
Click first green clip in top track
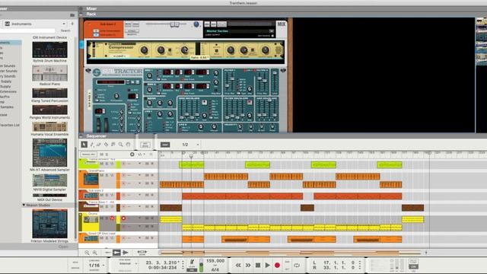[x=192, y=165]
